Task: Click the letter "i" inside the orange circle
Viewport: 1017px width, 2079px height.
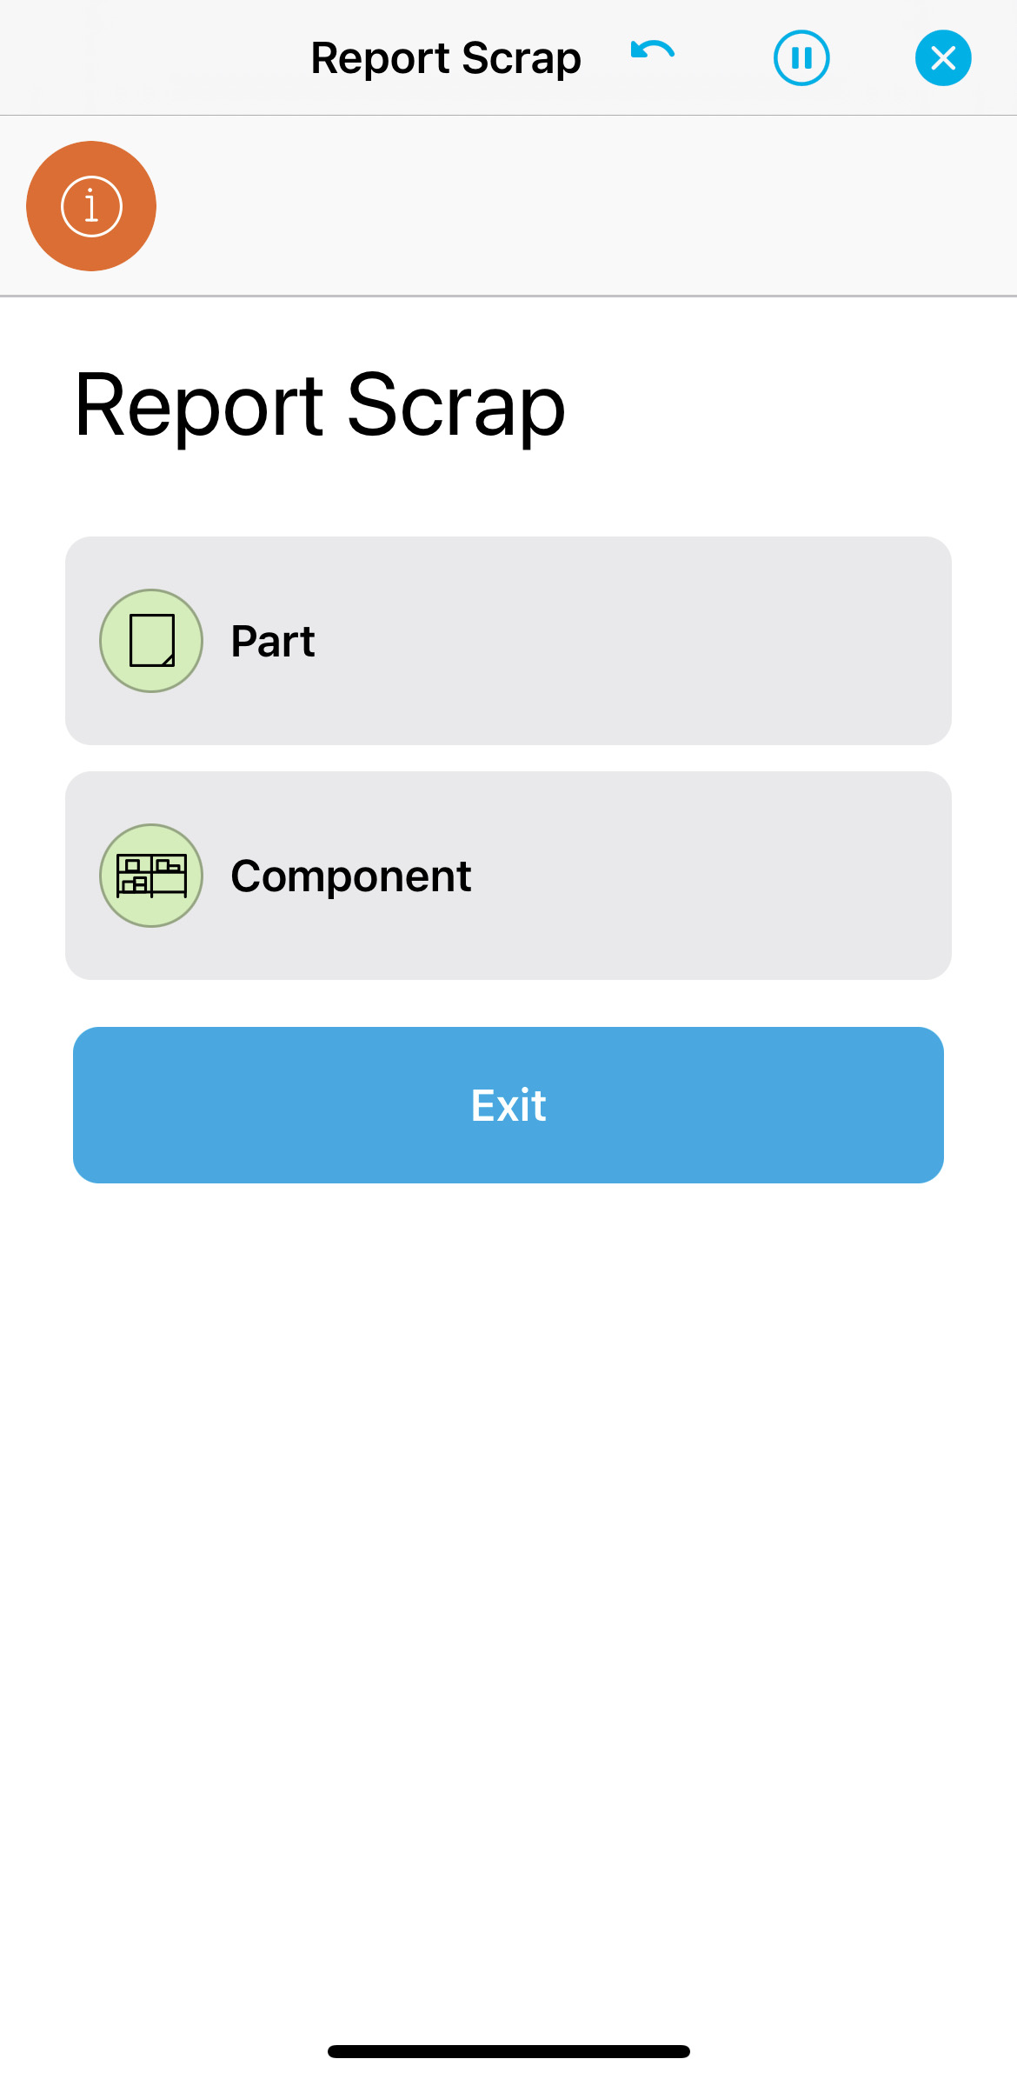Action: (x=91, y=207)
